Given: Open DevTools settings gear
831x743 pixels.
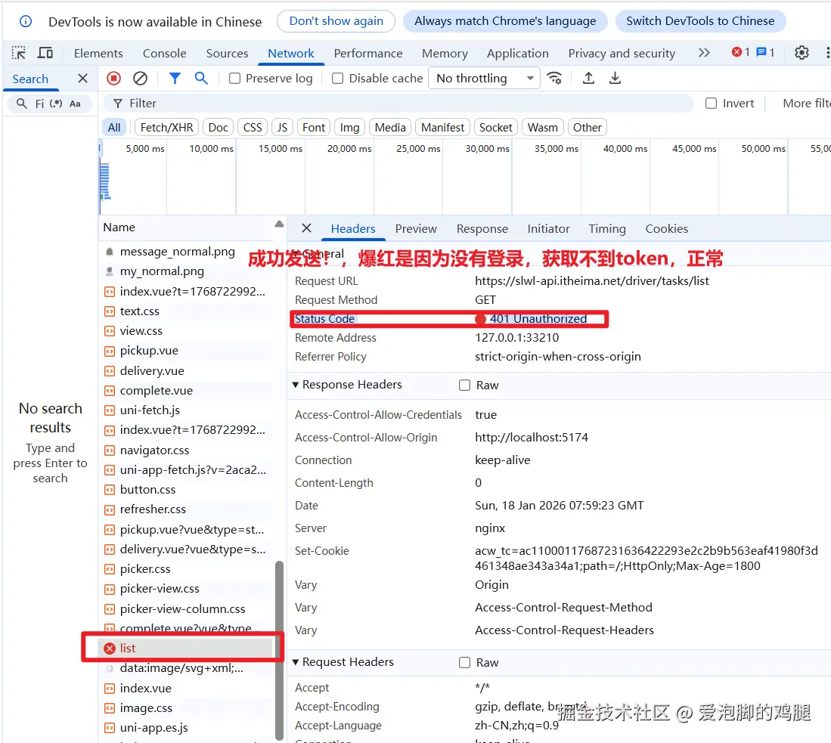Looking at the screenshot, I should [802, 52].
